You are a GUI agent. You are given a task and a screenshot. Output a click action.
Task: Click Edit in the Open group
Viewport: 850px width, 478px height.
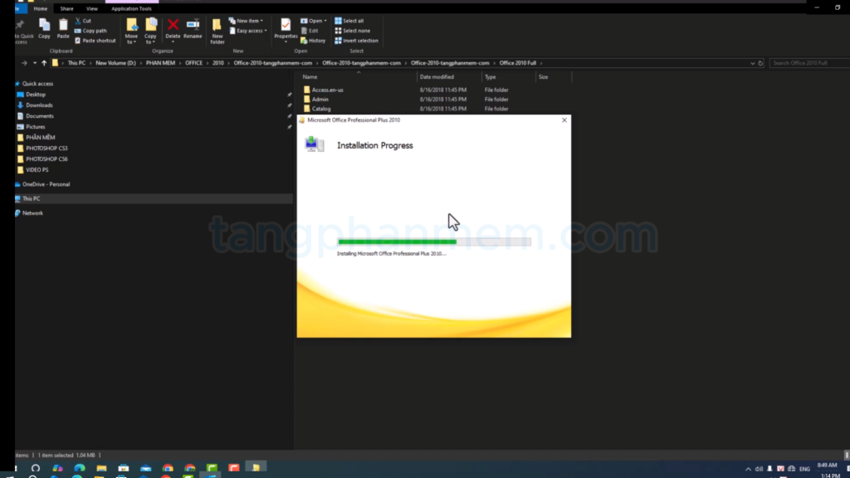tap(310, 31)
